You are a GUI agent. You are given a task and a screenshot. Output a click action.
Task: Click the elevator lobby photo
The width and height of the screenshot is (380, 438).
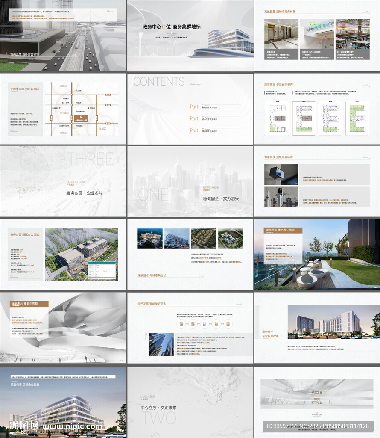coord(281,34)
